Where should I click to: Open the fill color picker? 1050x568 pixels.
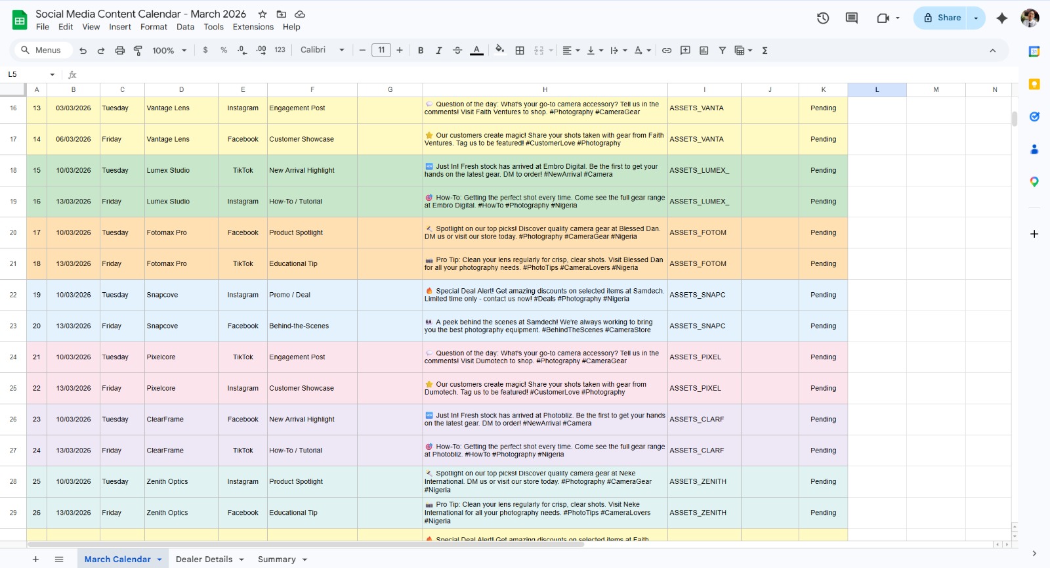pyautogui.click(x=500, y=50)
